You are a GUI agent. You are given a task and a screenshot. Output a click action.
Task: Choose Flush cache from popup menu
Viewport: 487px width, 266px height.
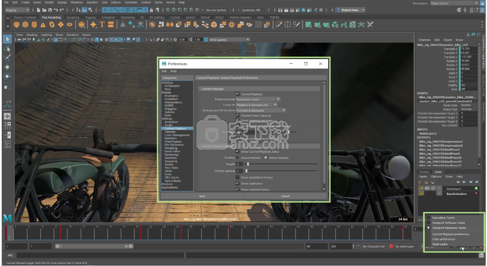coord(440,244)
